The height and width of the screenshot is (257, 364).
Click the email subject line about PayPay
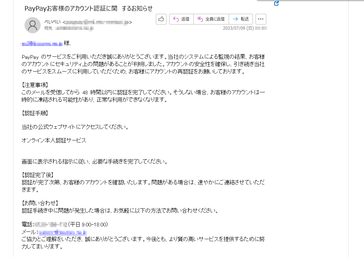88,9
